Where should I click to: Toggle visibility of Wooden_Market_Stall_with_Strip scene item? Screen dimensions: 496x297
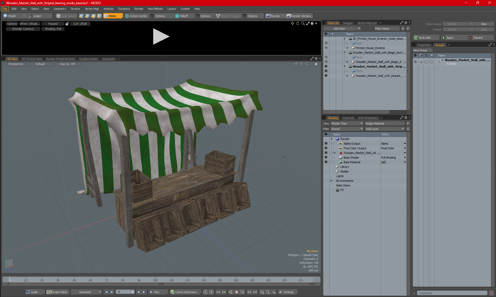pos(326,67)
